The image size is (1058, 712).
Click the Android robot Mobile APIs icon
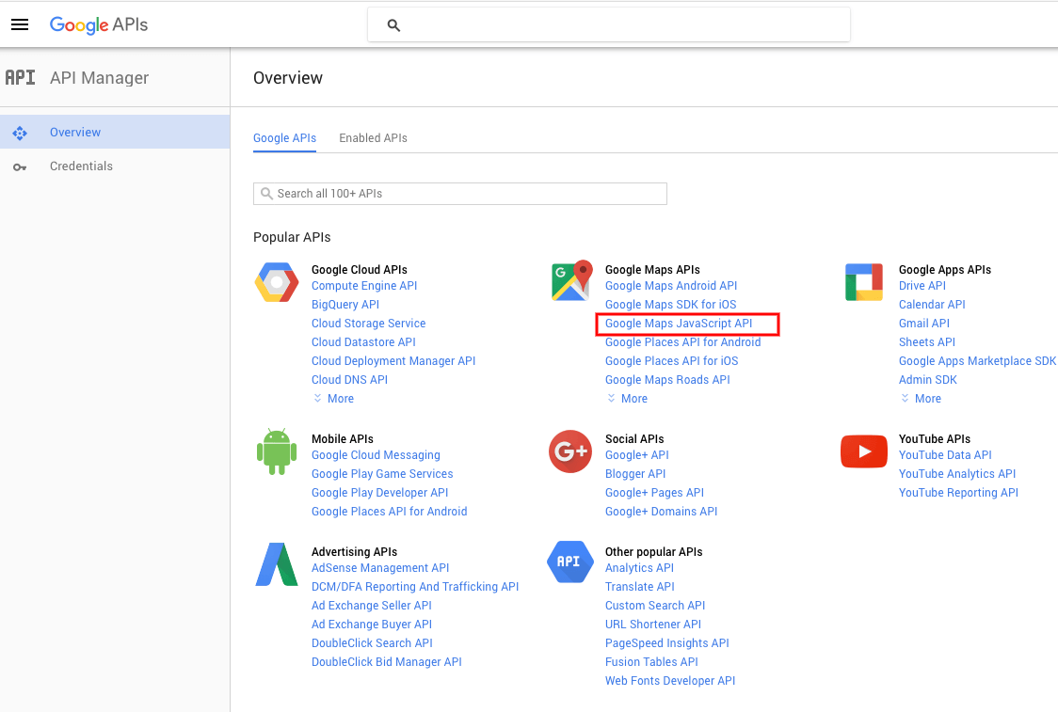276,451
